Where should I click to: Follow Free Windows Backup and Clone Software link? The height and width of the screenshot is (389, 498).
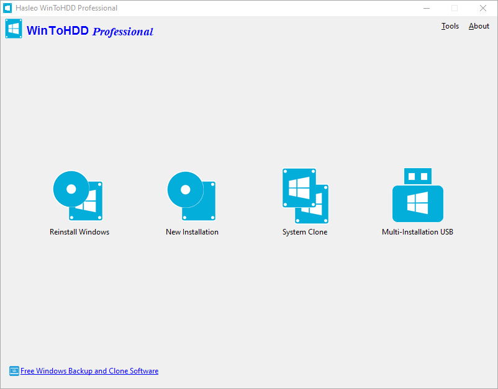(x=89, y=371)
